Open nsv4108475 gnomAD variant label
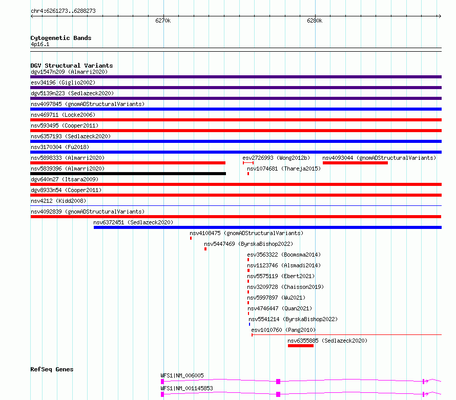This screenshot has width=456, height=400. 246,233
